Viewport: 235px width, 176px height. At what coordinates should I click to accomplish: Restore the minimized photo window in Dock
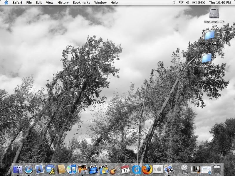(x=195, y=170)
